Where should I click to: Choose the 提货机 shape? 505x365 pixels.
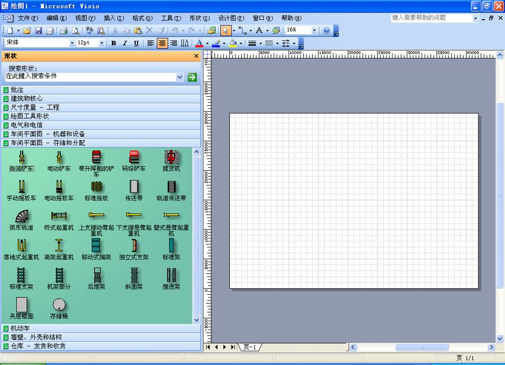172,161
